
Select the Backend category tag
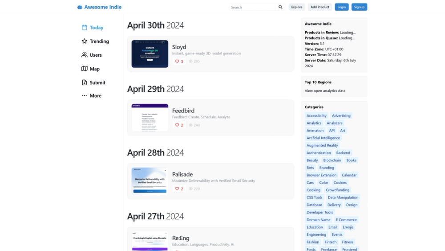[343, 152]
